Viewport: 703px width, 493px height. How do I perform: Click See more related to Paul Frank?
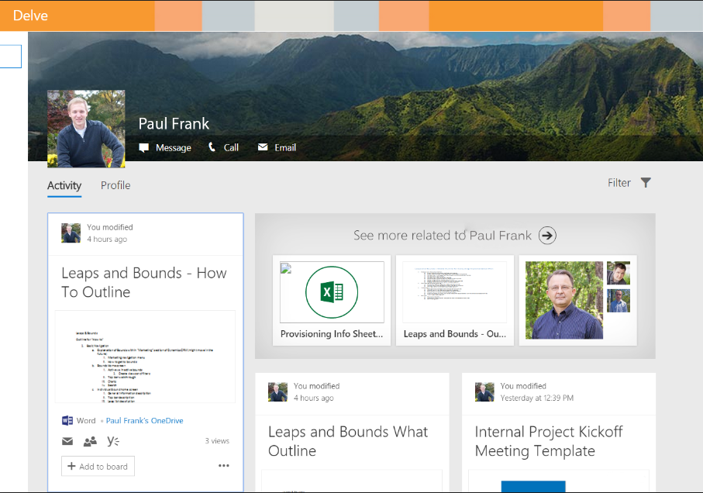pyautogui.click(x=442, y=236)
